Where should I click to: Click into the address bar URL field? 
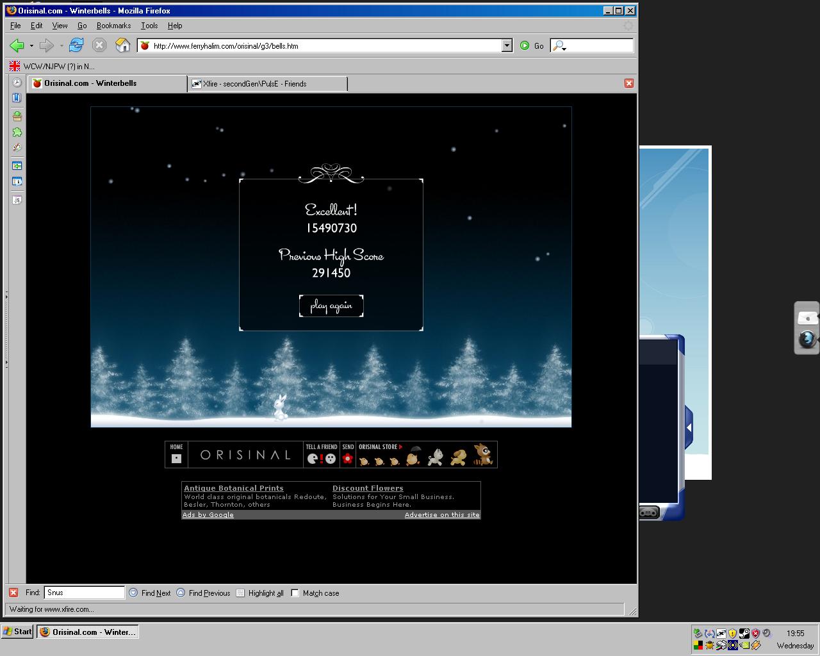click(x=325, y=45)
